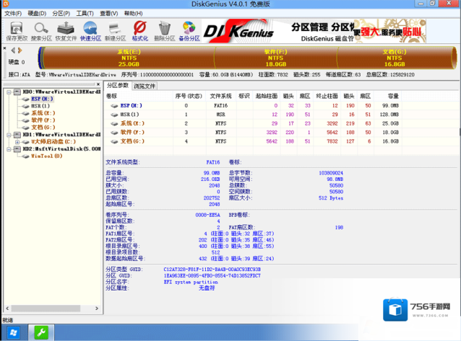Click the green wrench icon in the taskbar
Screen dimensions: 461x341
[42, 332]
